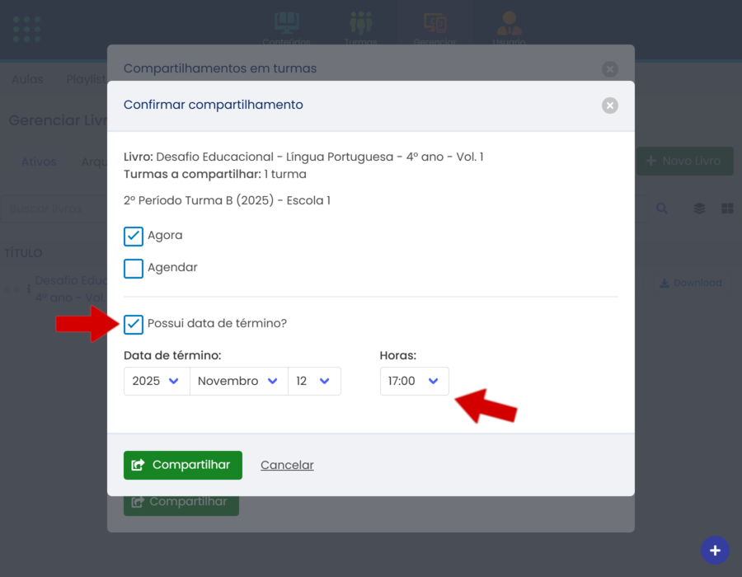This screenshot has width=742, height=577.
Task: Expand the Novembro month dropdown
Action: (x=237, y=381)
